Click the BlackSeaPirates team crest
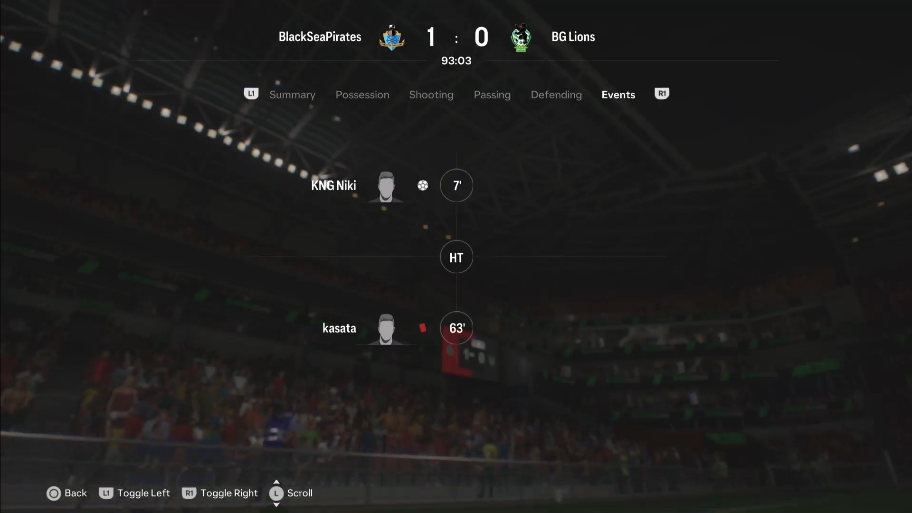 click(x=392, y=38)
